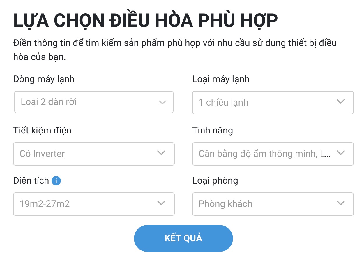364x260 pixels.
Task: Click the chevron arrow in Loại phòng box
Action: [340, 203]
